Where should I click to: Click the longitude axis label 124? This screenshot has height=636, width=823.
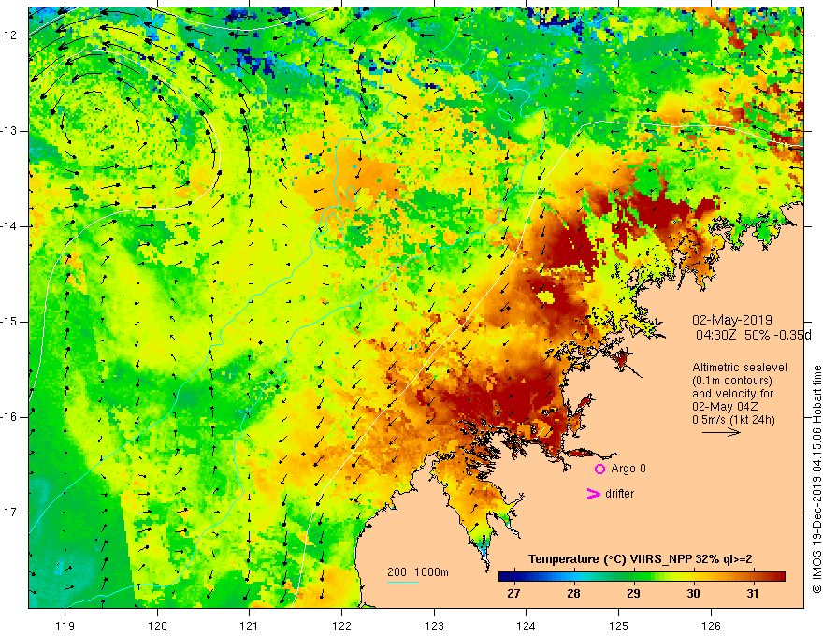527,626
